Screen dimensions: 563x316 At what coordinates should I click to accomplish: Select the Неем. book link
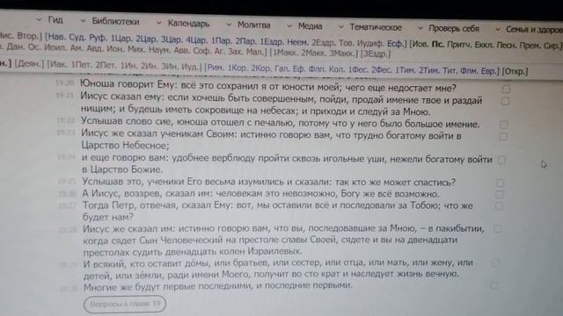(297, 42)
